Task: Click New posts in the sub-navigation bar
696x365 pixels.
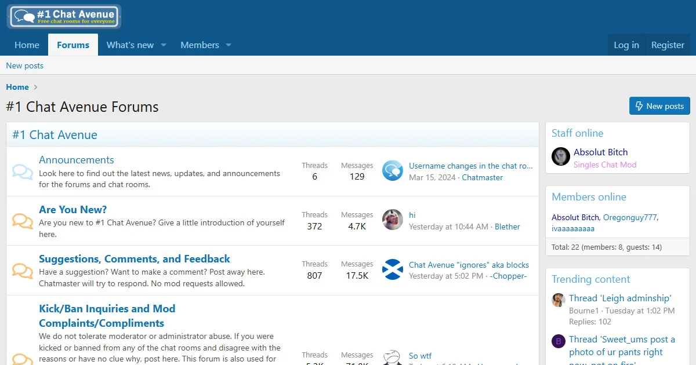Action: 24,65
